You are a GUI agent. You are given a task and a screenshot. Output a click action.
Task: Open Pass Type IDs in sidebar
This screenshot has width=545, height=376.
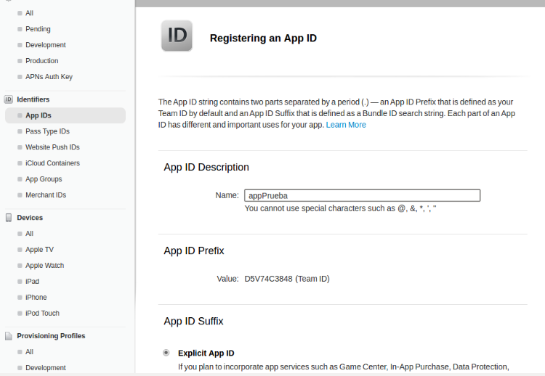point(47,131)
